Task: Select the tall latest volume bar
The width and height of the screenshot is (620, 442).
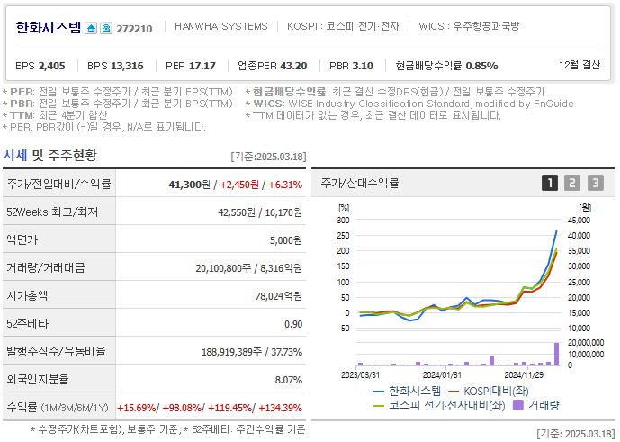Action: coord(556,354)
